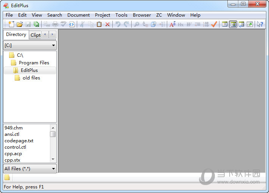This screenshot has width=269, height=193.
Task: Toggle the Output Window icon
Action: tap(241, 24)
